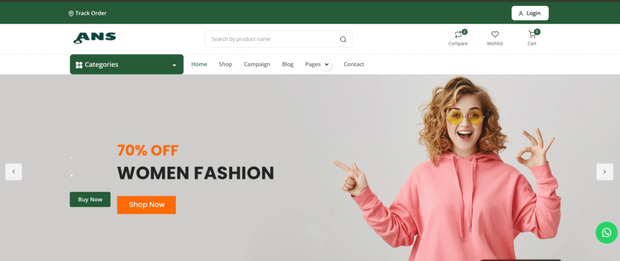Viewport: 620px width, 261px height.
Task: Open the Contact page link
Action: [x=354, y=64]
